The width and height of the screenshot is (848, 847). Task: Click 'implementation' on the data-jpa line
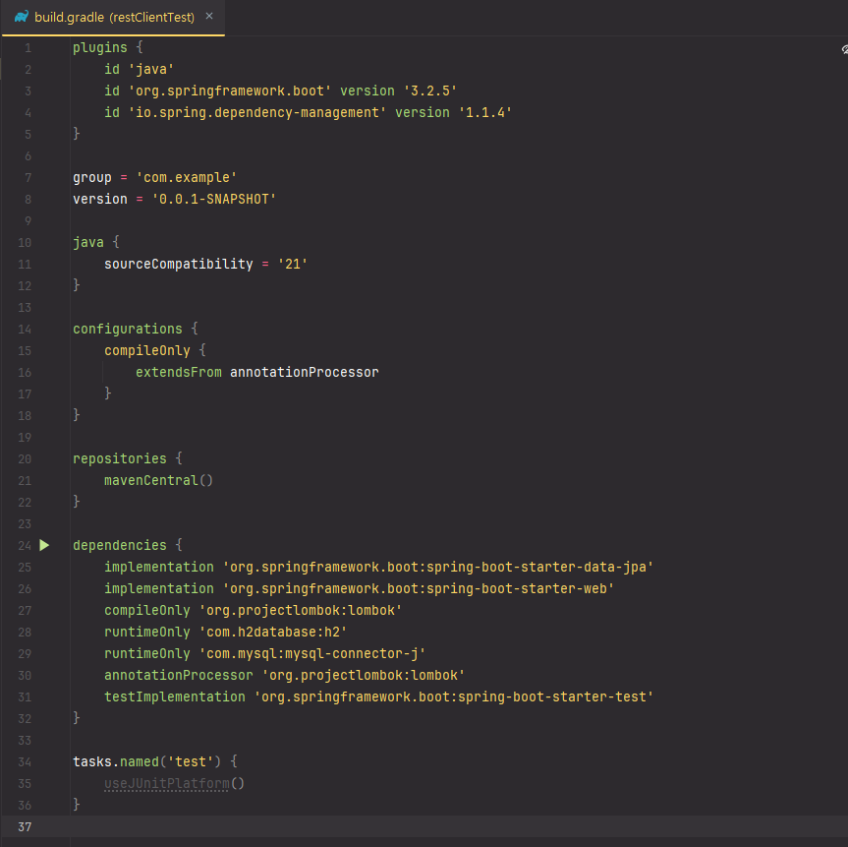pyautogui.click(x=159, y=568)
